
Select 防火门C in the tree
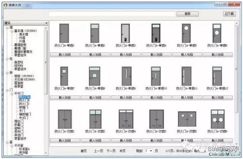(x=24, y=104)
